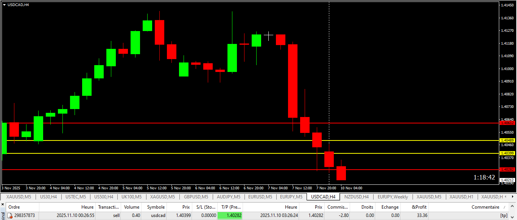Select the XAGUSD,M5 chart tab
517x220 pixels.
tap(162, 197)
